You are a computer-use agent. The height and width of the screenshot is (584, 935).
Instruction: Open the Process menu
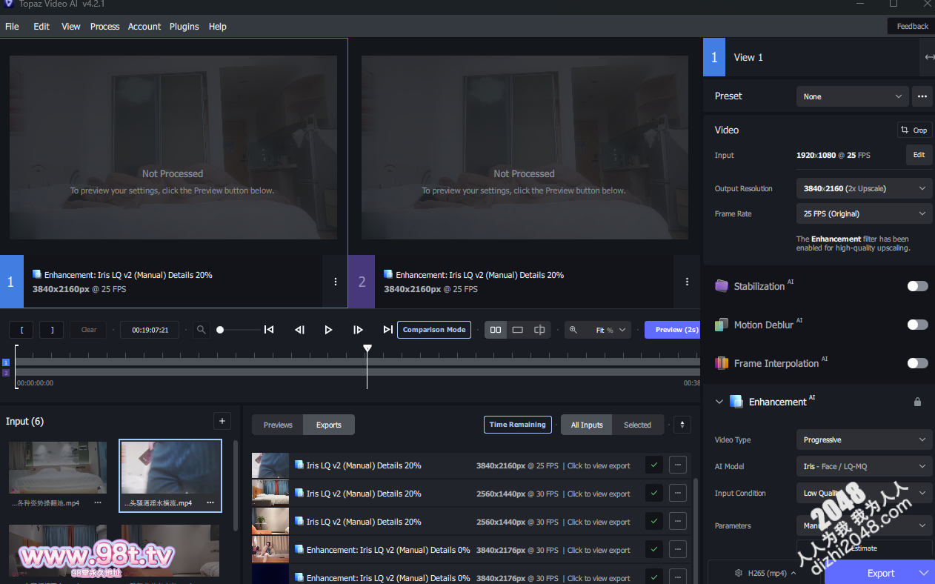(104, 27)
